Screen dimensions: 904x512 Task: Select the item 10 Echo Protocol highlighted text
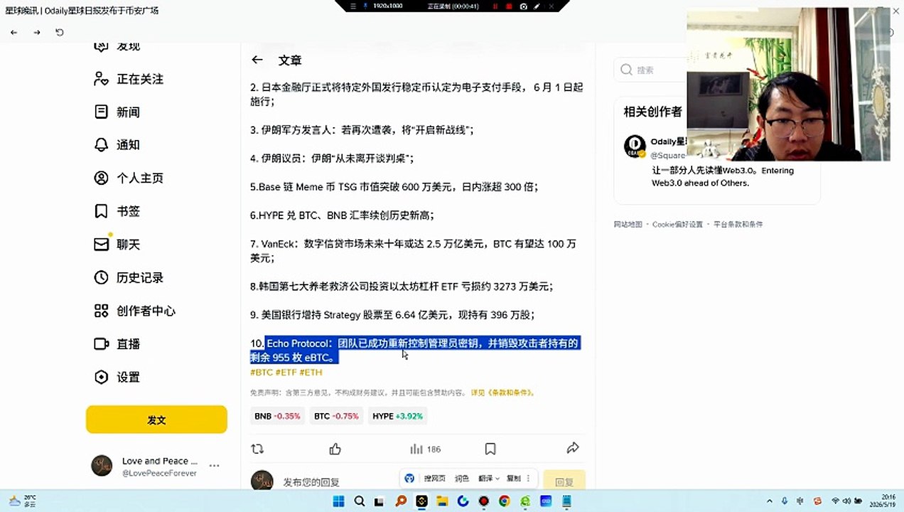(x=415, y=350)
